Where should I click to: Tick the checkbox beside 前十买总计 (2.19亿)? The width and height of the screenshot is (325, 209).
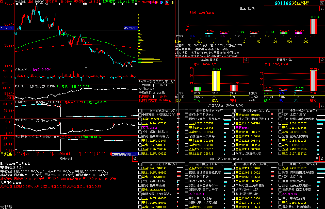pos(140,111)
